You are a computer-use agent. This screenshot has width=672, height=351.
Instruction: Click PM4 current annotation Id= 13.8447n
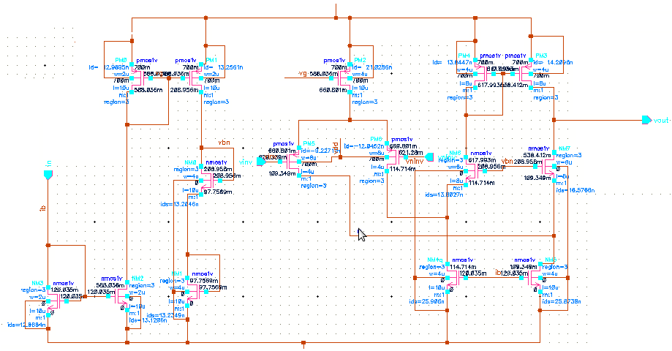click(450, 63)
